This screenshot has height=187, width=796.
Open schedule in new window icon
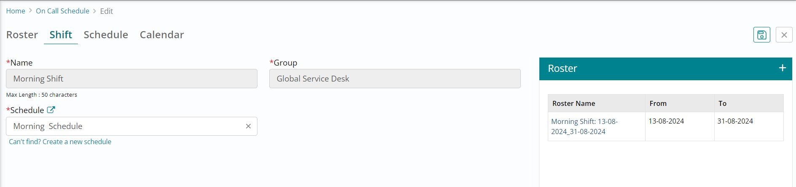tap(51, 110)
